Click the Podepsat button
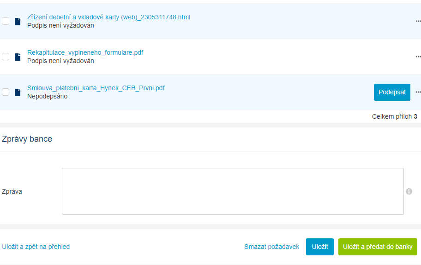Screen dimensions: 421x265 click(x=392, y=92)
